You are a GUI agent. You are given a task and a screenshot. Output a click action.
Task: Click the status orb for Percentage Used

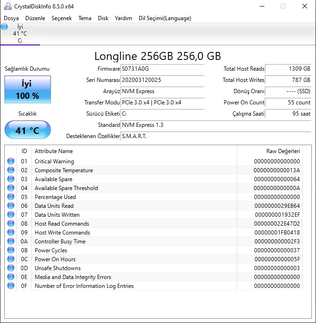click(11, 197)
